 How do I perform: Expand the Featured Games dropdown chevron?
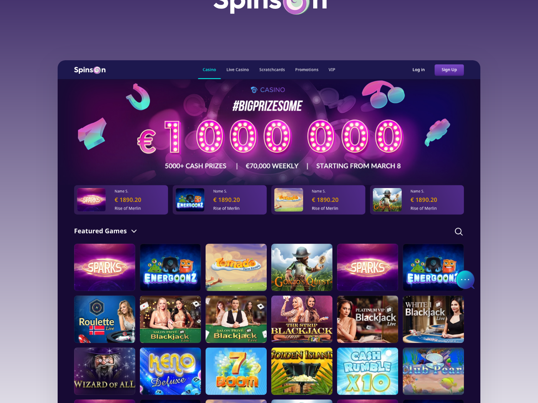(x=134, y=231)
